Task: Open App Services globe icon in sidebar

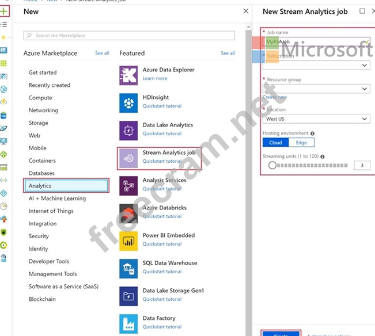Action: (3, 89)
